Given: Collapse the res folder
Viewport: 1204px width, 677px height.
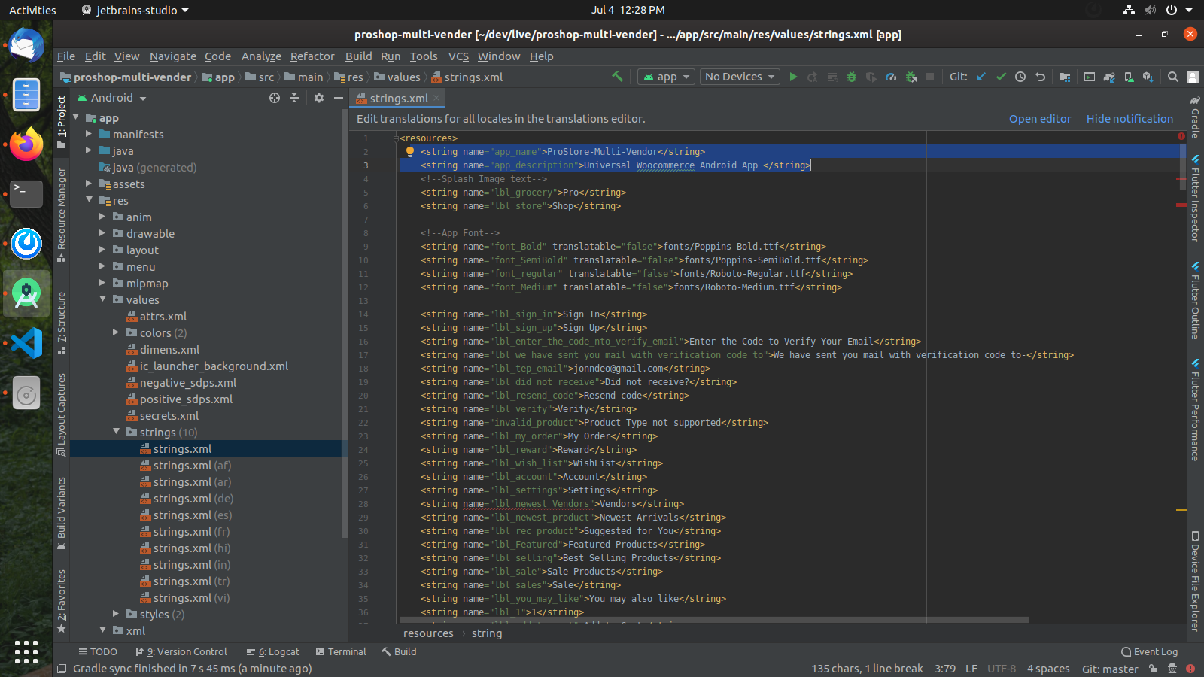Looking at the screenshot, I should [x=89, y=200].
